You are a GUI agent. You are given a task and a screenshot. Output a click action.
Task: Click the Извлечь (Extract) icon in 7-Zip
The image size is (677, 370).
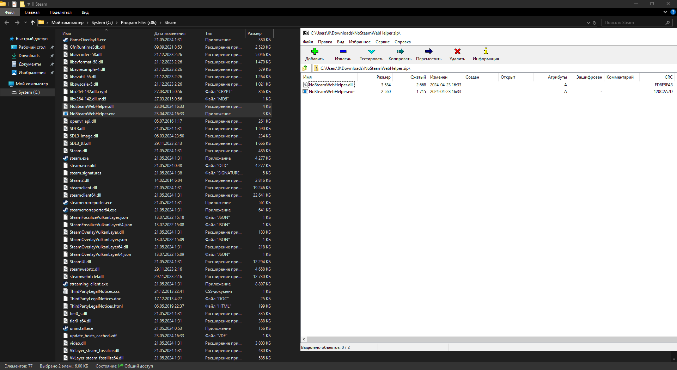343,51
